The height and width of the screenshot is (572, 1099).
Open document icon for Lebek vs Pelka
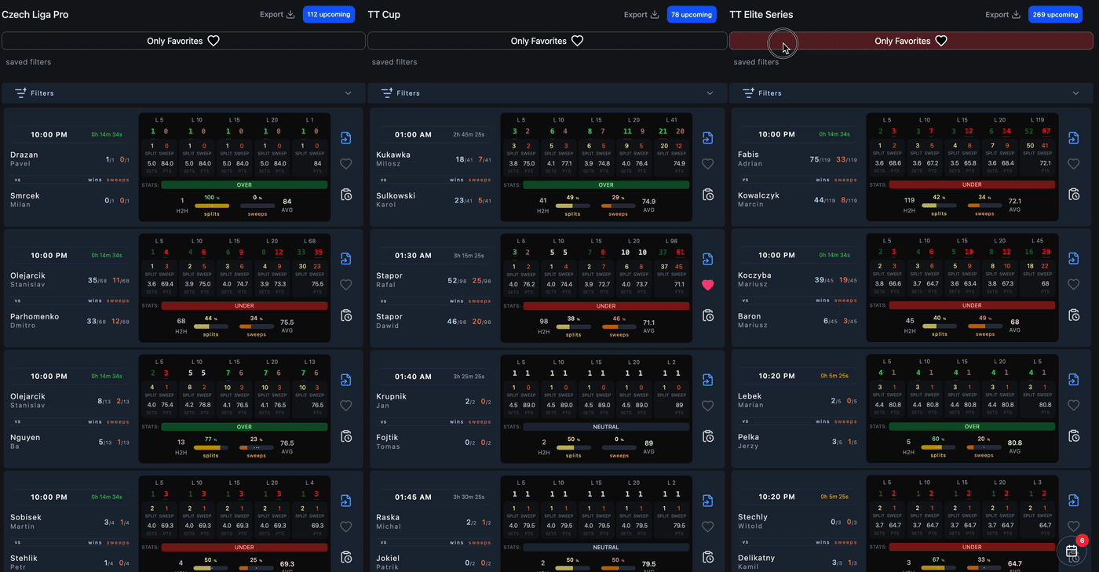coord(1074,380)
